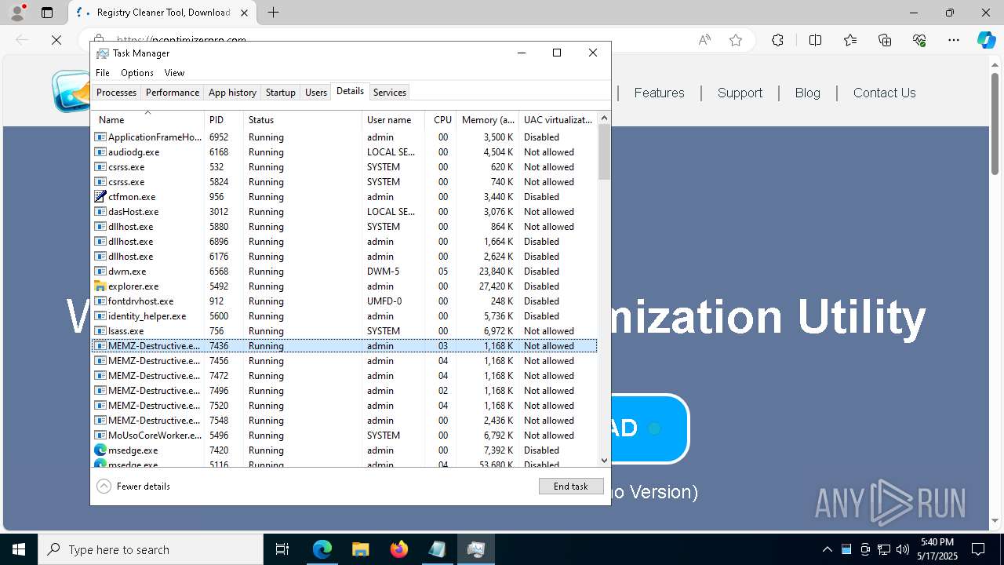Open the Edge Extensions puzzle icon

point(777,40)
